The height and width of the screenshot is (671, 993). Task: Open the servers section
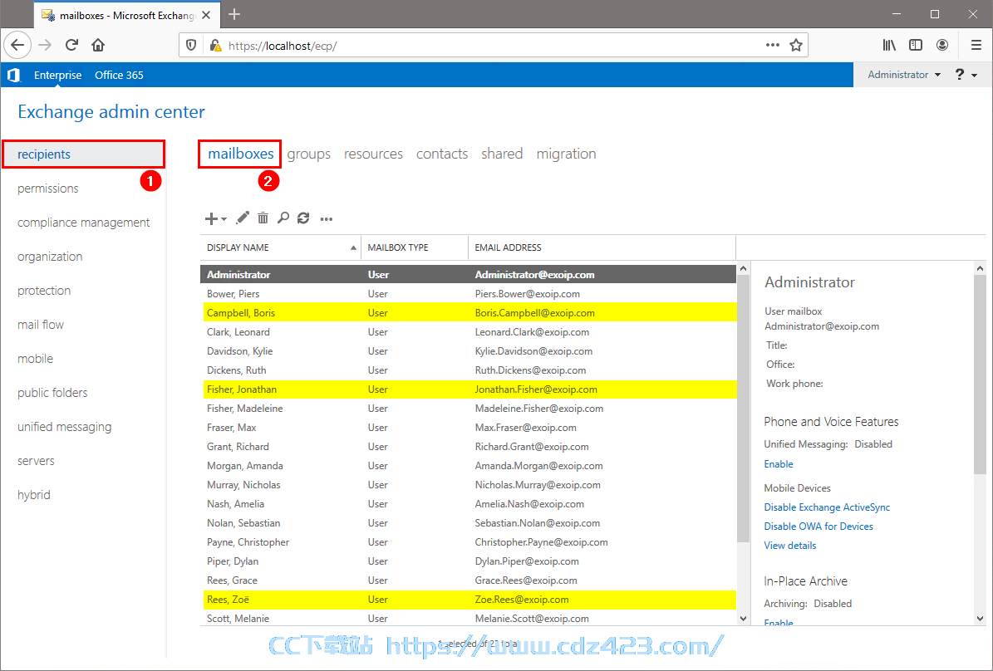coord(36,461)
